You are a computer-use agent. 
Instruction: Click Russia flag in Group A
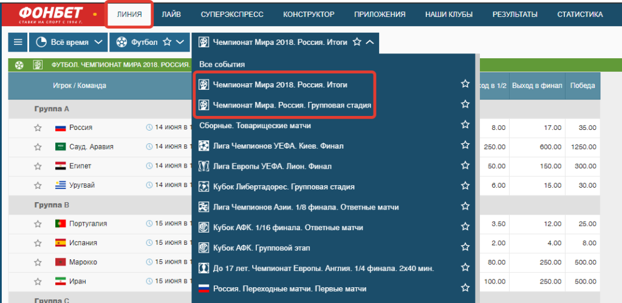point(60,128)
